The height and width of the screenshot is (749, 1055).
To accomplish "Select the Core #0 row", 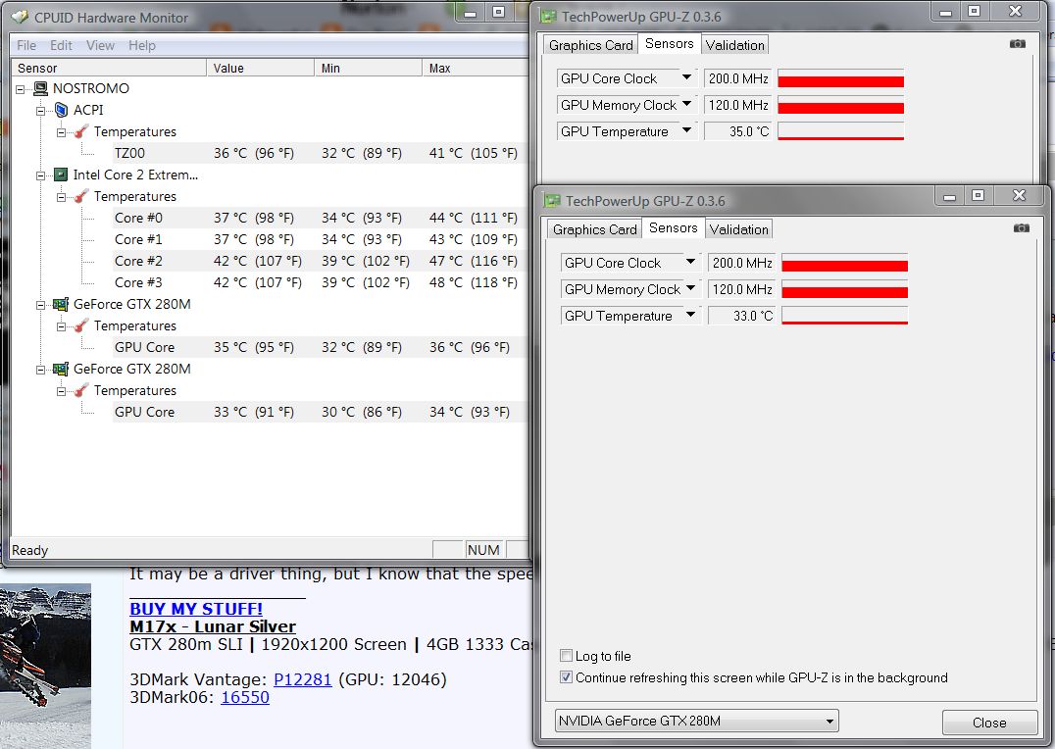I will tap(321, 218).
